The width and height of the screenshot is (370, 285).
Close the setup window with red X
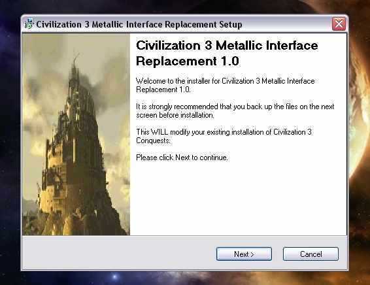tap(339, 24)
